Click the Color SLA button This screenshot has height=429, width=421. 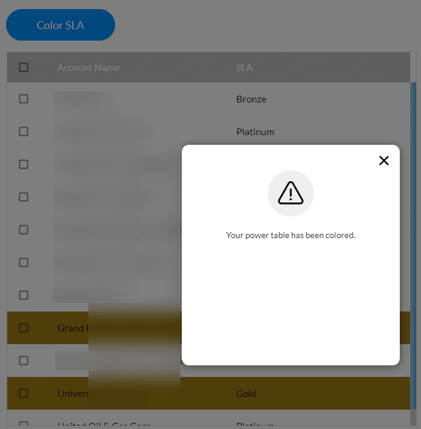point(61,25)
